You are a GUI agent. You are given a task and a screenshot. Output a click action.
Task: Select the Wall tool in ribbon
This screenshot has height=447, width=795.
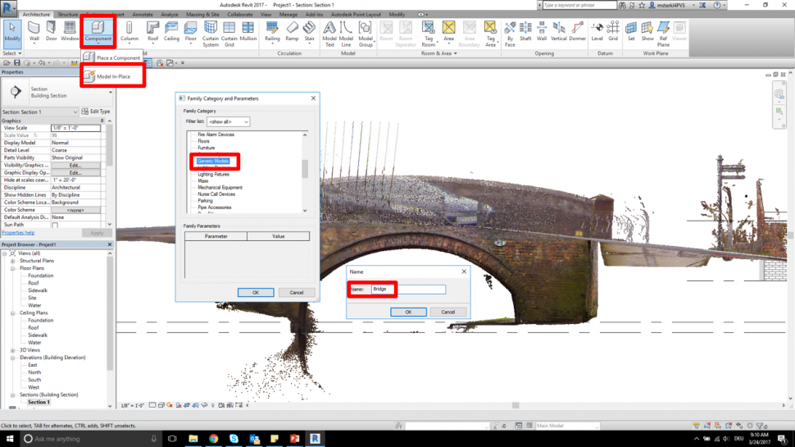pos(34,31)
